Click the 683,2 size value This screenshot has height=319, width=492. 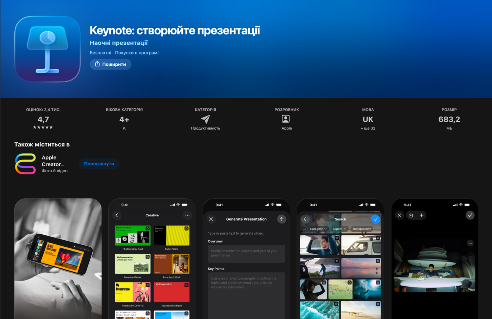click(x=449, y=119)
